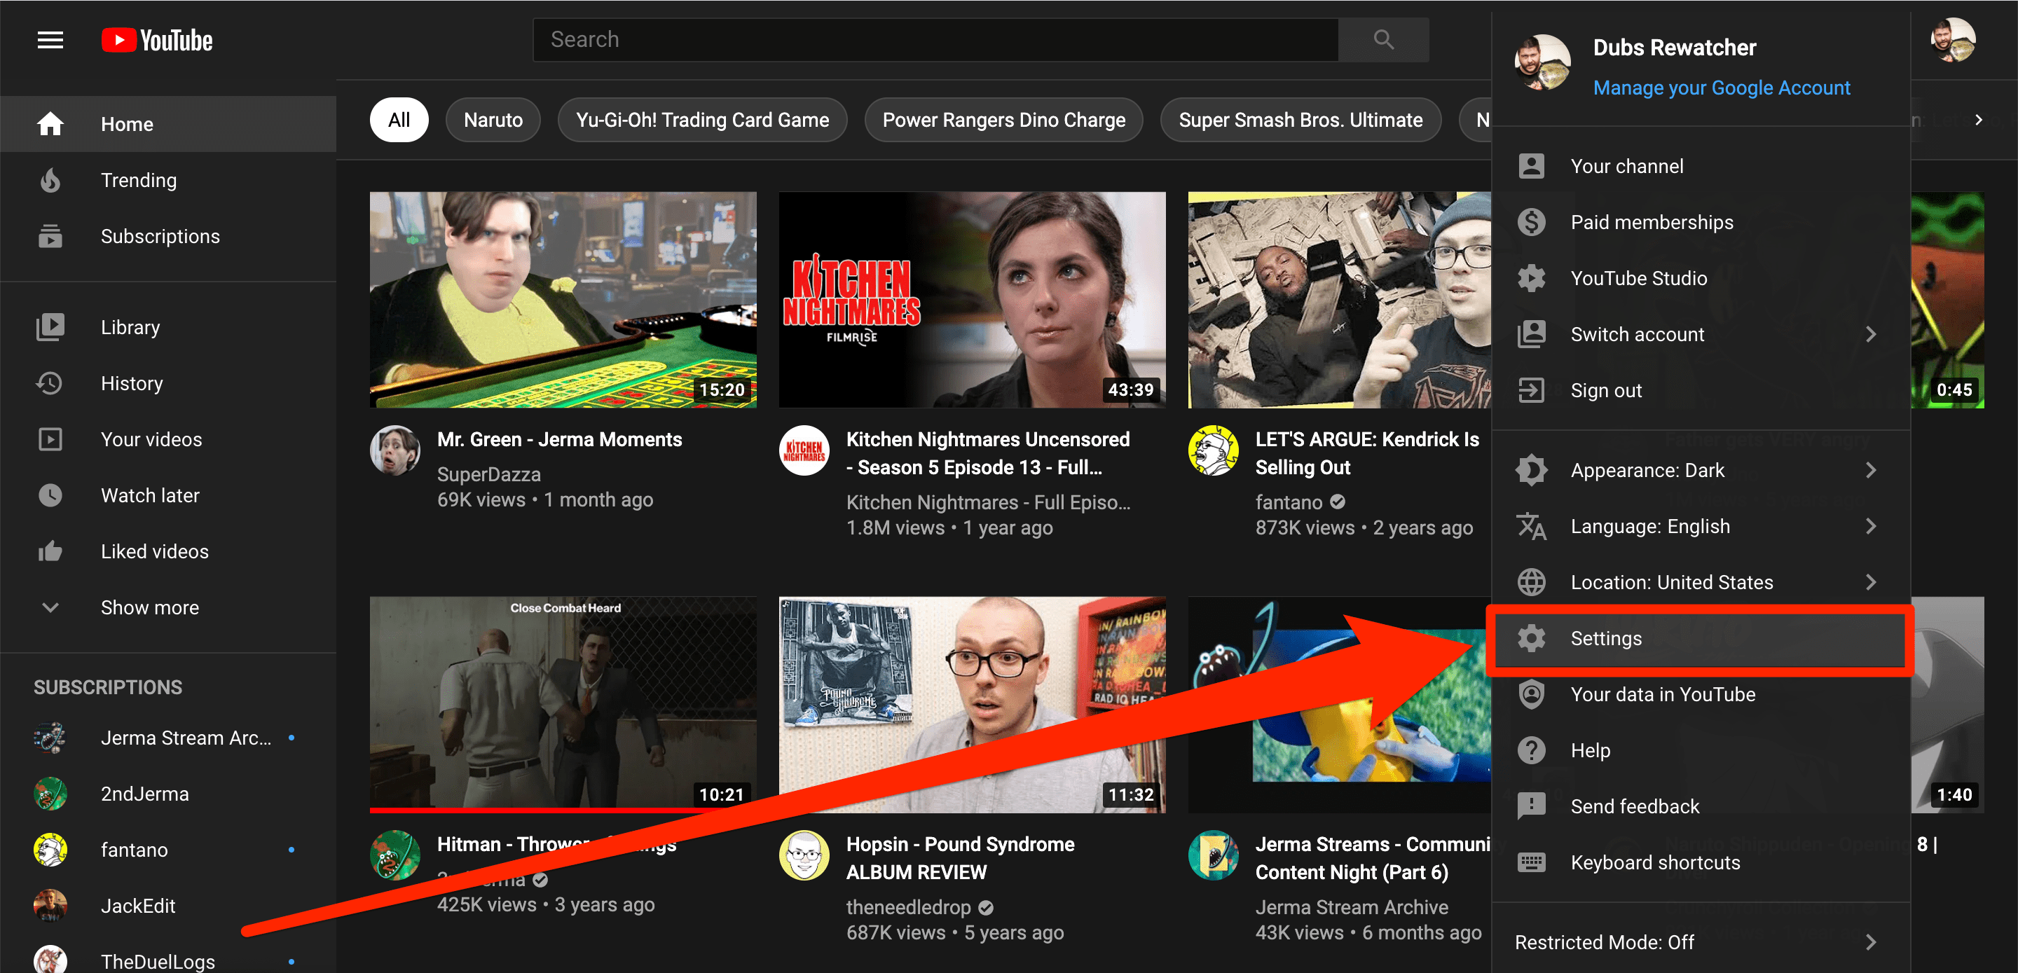Image resolution: width=2018 pixels, height=973 pixels.
Task: Expand Show more in sidebar
Action: pos(149,607)
